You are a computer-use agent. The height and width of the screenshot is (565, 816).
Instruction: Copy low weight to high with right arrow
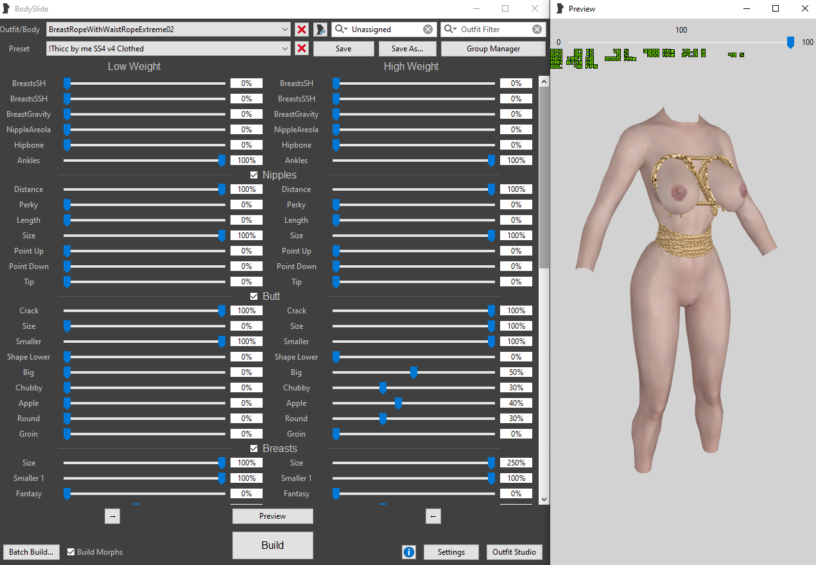112,516
